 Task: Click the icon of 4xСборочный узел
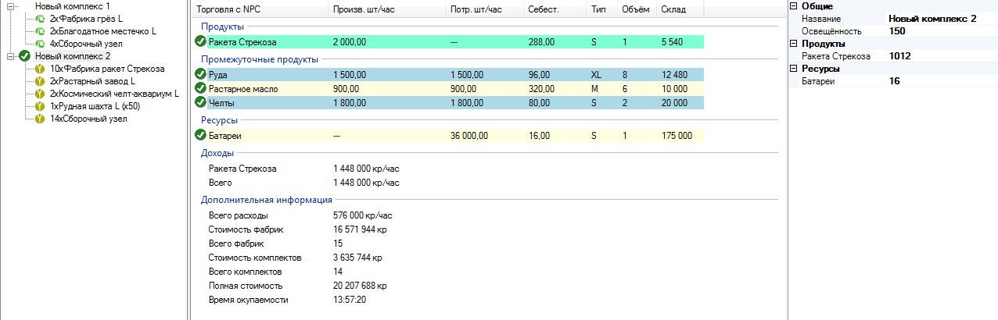pos(40,44)
